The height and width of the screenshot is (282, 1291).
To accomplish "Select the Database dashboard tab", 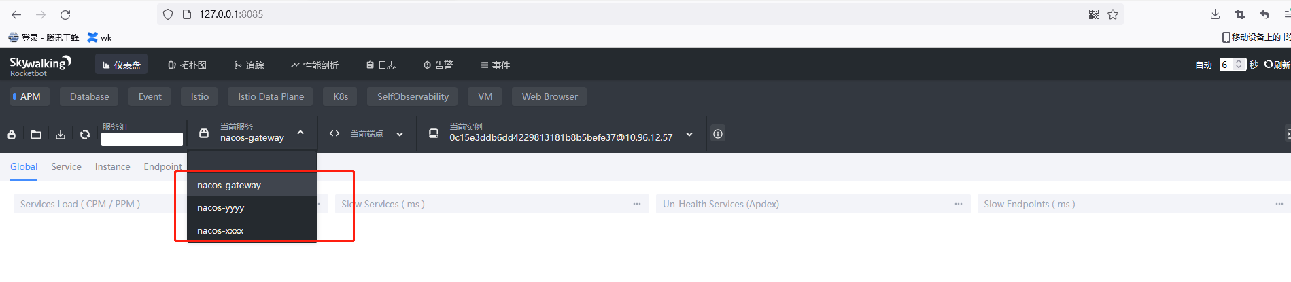I will [x=89, y=96].
